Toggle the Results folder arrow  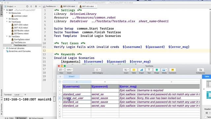[x=7, y=19]
